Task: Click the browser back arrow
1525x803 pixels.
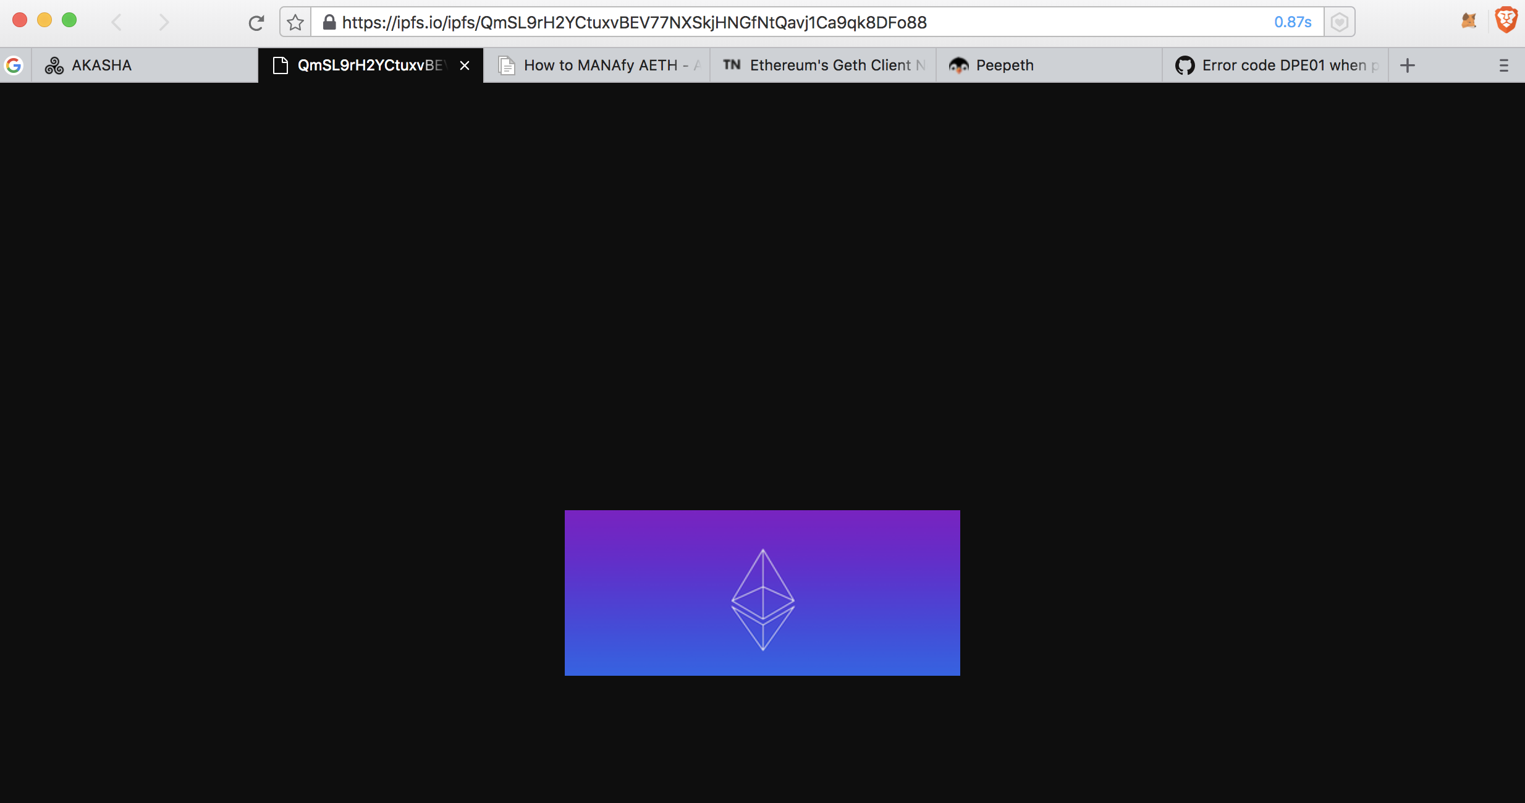Action: click(116, 23)
